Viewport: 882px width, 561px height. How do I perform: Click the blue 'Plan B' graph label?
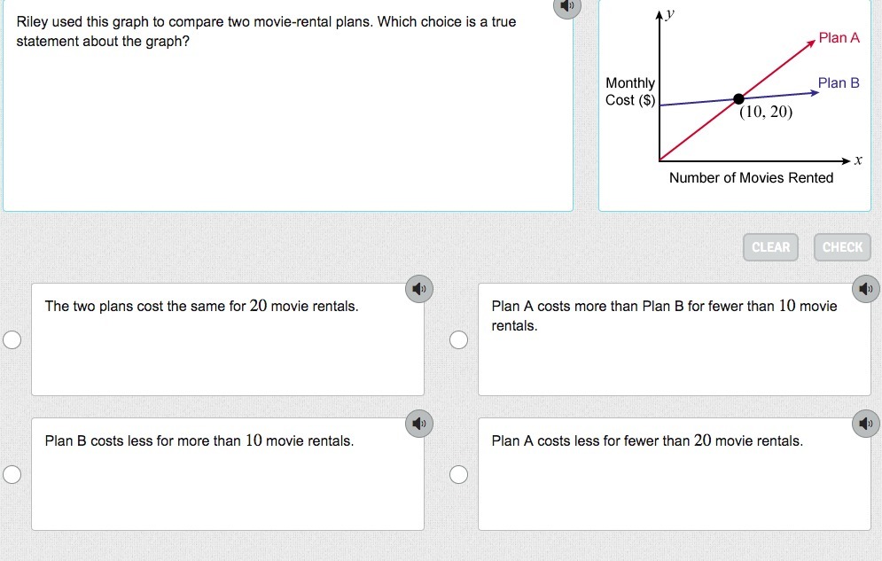(x=839, y=82)
